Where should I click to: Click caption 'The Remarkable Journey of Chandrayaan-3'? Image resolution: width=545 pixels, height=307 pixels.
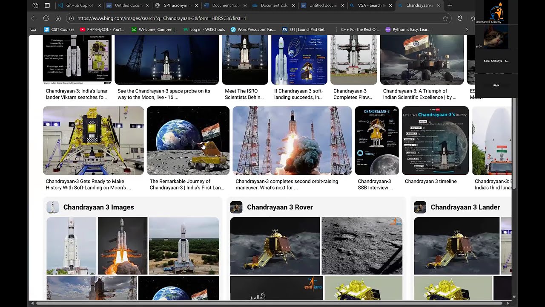pos(187,184)
